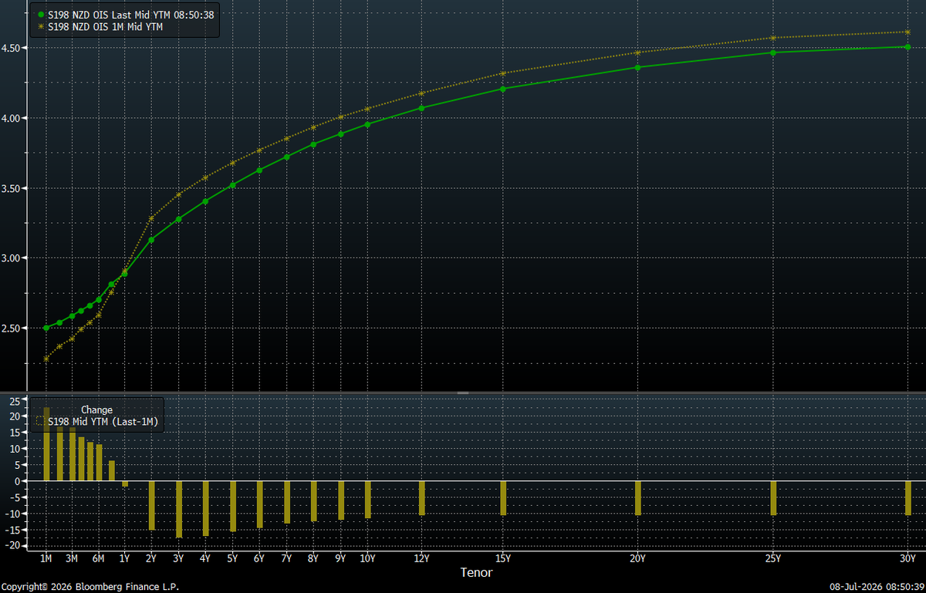Click the green Last curve point at 2Y
This screenshot has width=926, height=593.
pyautogui.click(x=151, y=240)
